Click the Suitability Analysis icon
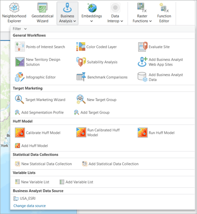The image size is (197, 214). [81, 62]
